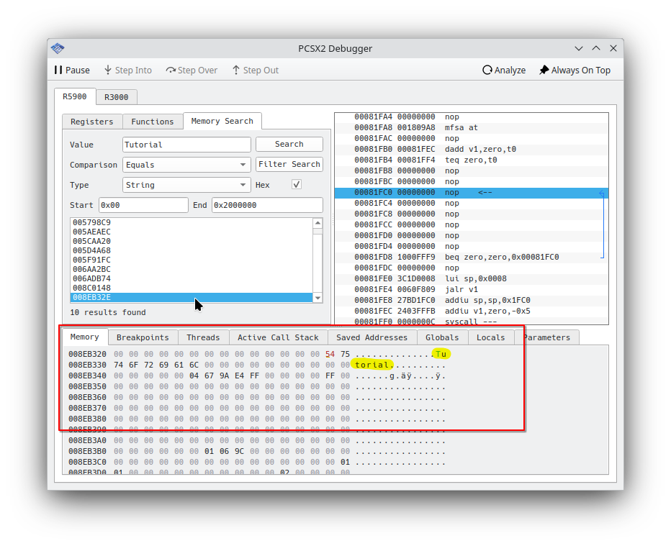Select disassembly line 00081FB4 teq zero,t0
Screen dimensions: 671x546
point(472,160)
